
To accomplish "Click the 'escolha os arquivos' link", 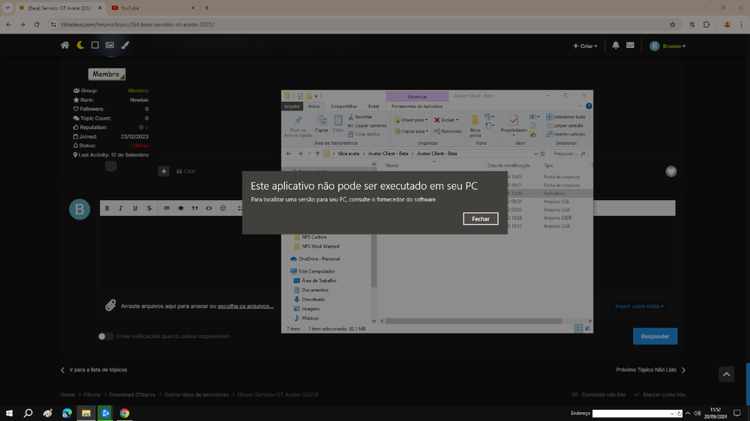I will pos(245,306).
